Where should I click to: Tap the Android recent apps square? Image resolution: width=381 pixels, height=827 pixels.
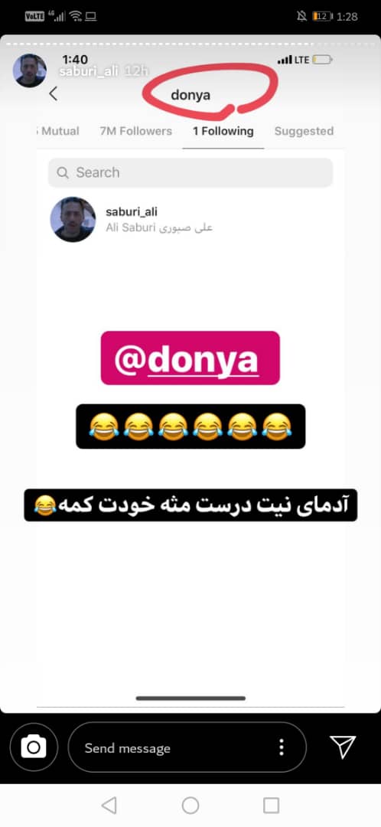[x=271, y=805]
